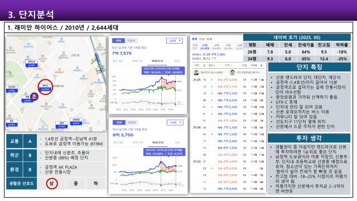This screenshot has height=201, width=357.
Task: Open 비교 tab on 26평 chart
Action: point(177,61)
